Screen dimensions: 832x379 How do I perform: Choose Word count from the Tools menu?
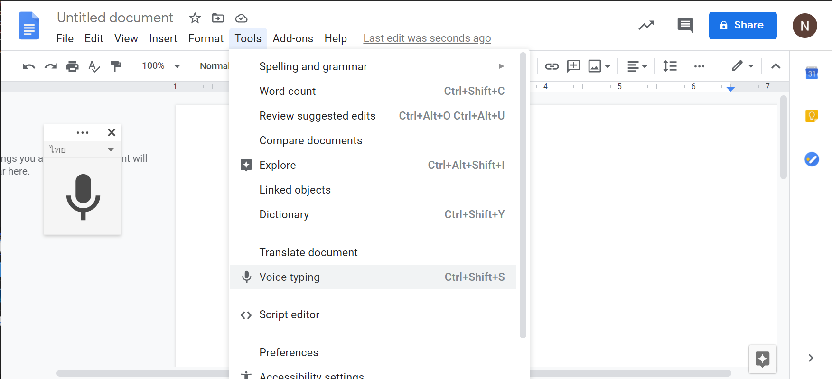373,91
